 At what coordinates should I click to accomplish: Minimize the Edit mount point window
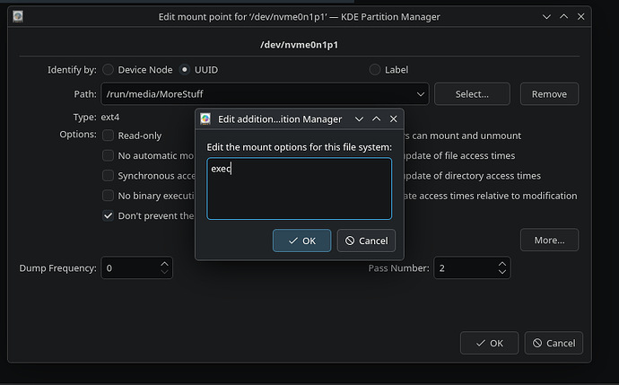(546, 16)
